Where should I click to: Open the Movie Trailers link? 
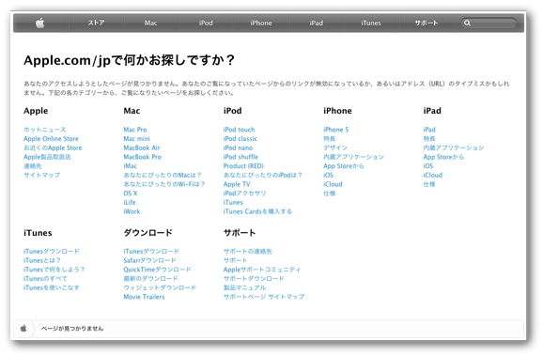(x=144, y=297)
